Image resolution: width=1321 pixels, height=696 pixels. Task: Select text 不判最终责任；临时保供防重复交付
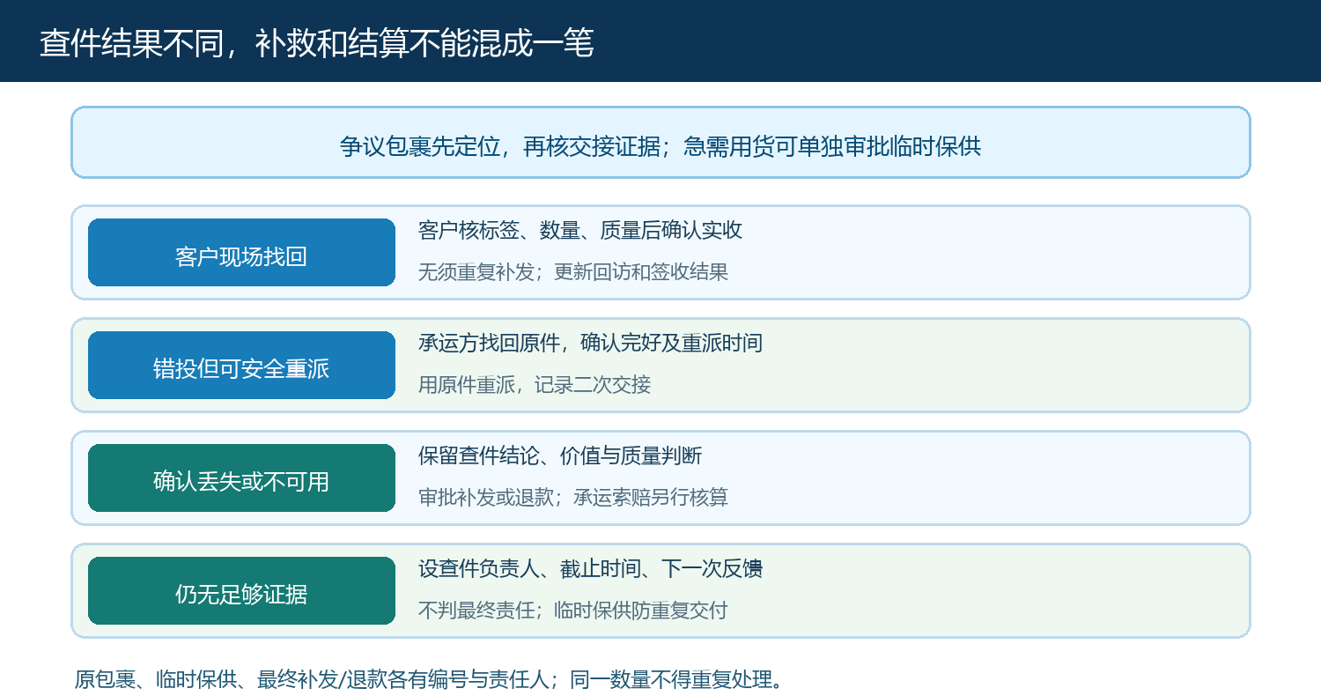pyautogui.click(x=573, y=610)
